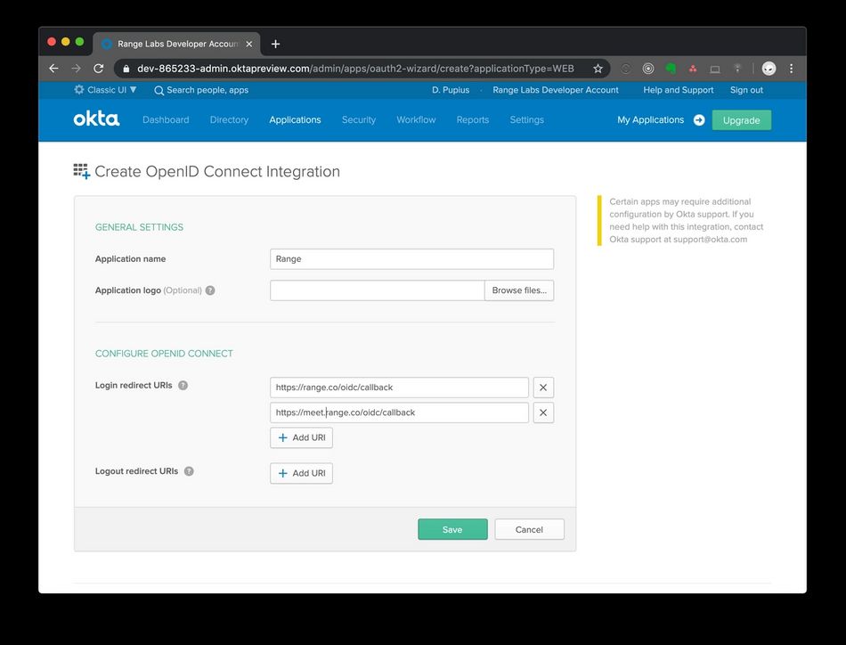Screen dimensions: 846x645
Task: Open the Workflow menu
Action: tap(416, 120)
